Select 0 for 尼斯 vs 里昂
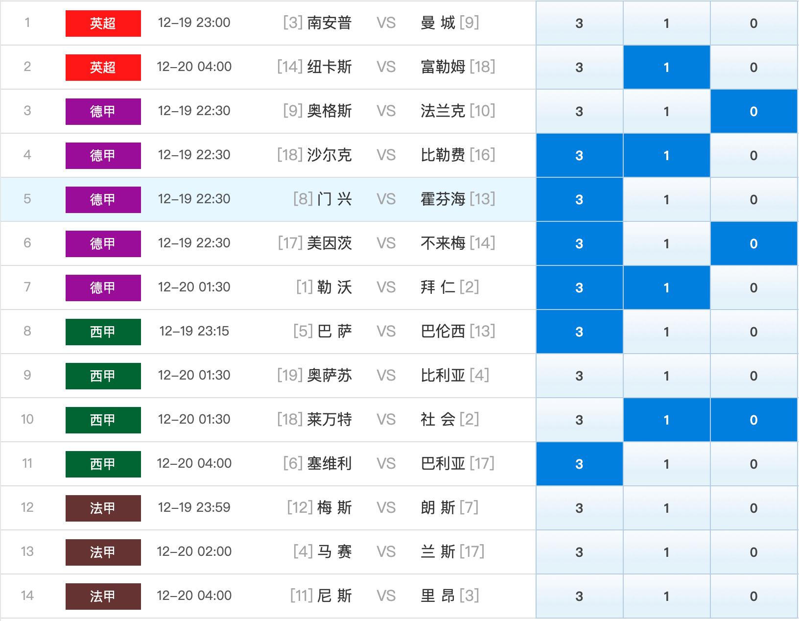Screen dimensions: 799x621 click(x=754, y=596)
